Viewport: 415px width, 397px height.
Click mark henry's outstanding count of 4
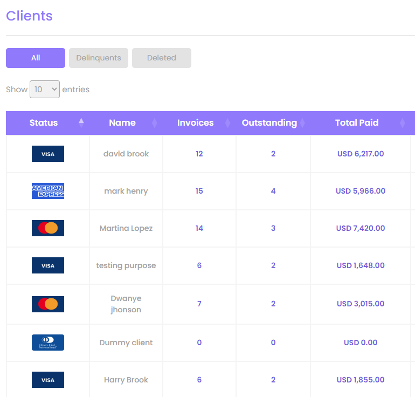(x=273, y=191)
